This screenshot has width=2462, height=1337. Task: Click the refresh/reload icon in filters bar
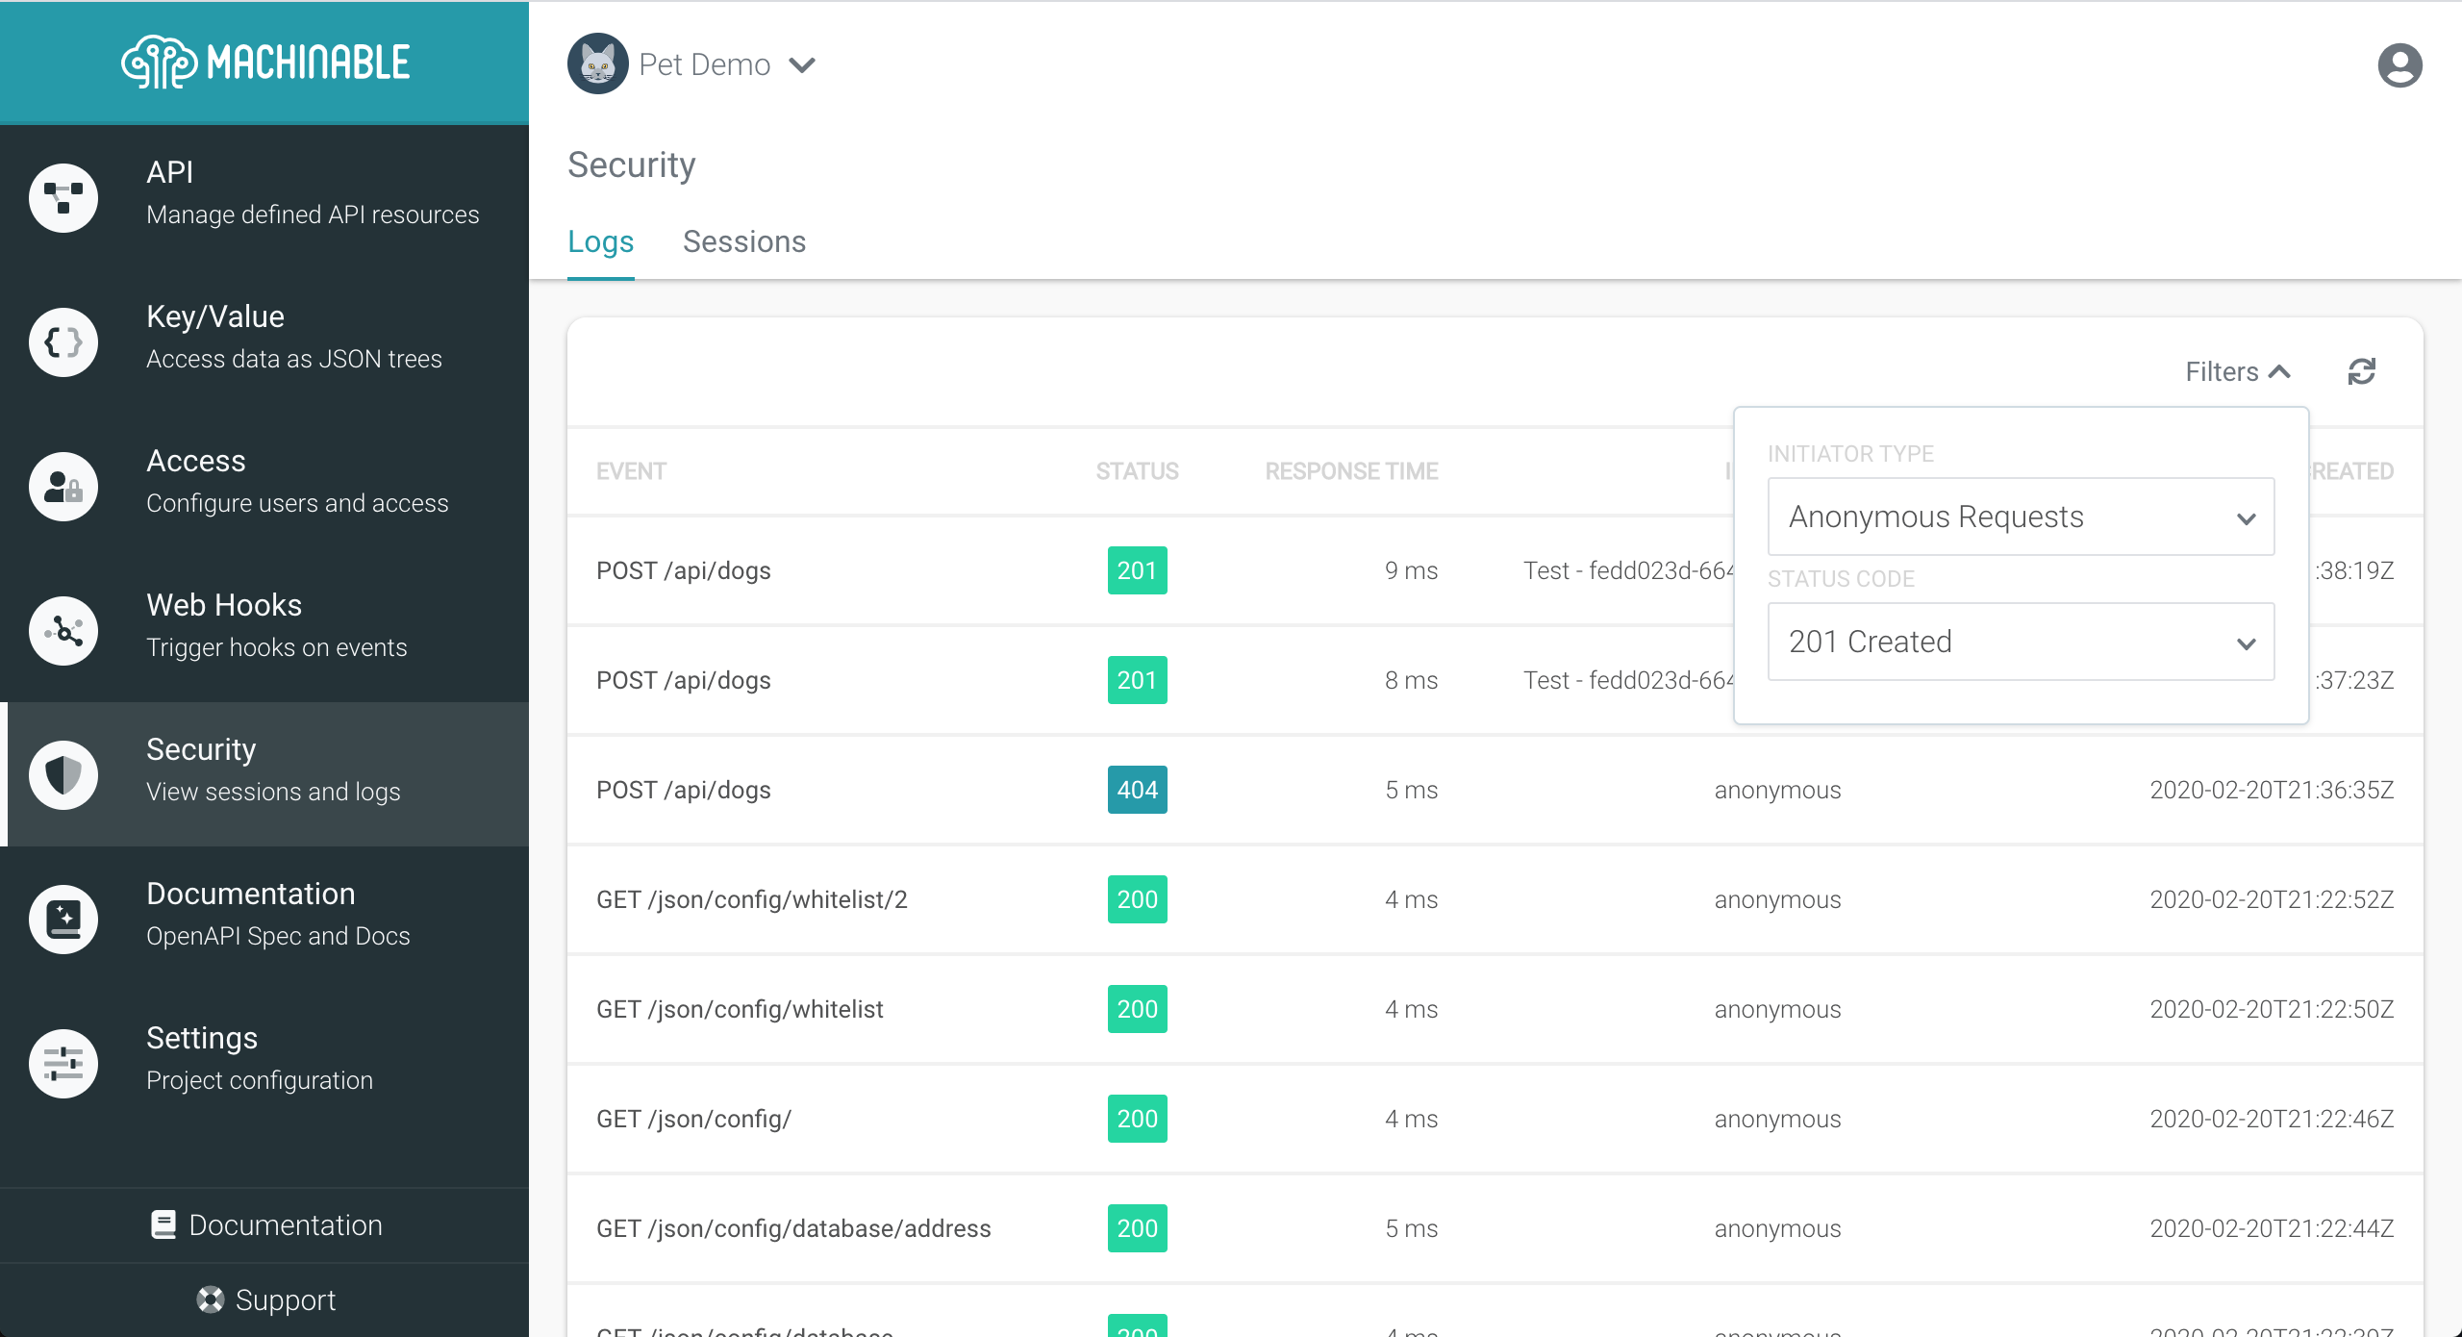2363,372
